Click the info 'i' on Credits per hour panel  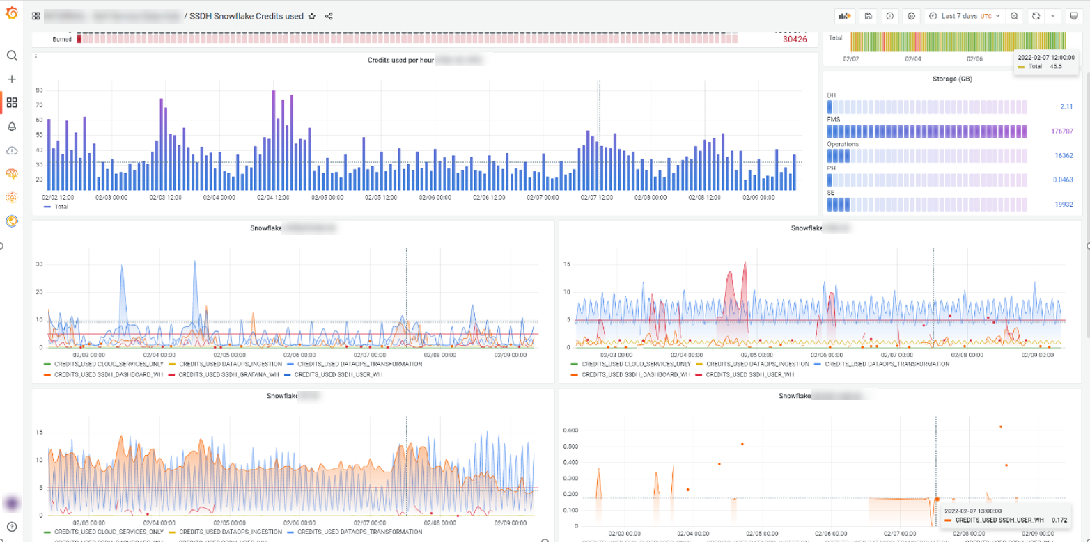[36, 56]
